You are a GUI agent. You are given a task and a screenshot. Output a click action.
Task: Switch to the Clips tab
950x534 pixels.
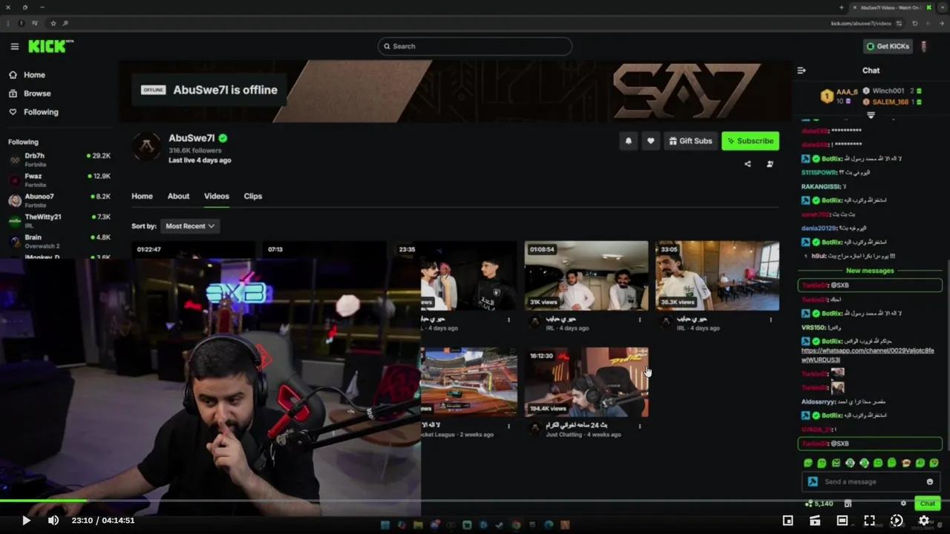(253, 197)
